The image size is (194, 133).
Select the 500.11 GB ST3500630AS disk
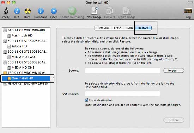[x=26, y=41]
